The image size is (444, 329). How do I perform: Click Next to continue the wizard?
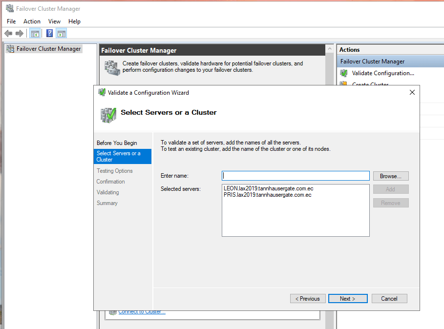pyautogui.click(x=347, y=299)
